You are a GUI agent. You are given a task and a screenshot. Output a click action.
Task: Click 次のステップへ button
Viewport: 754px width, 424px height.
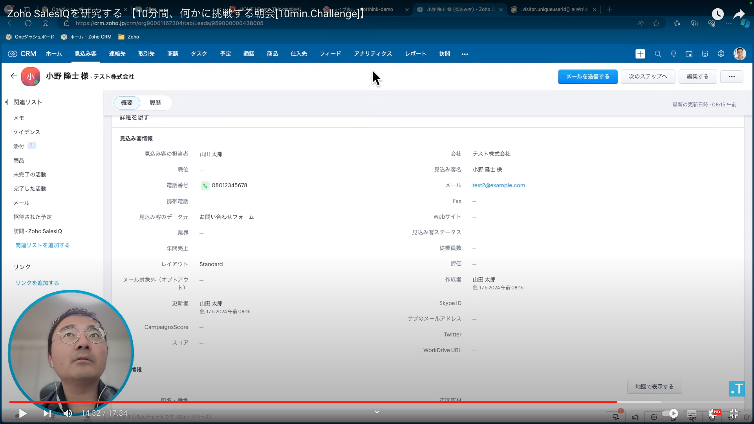648,77
